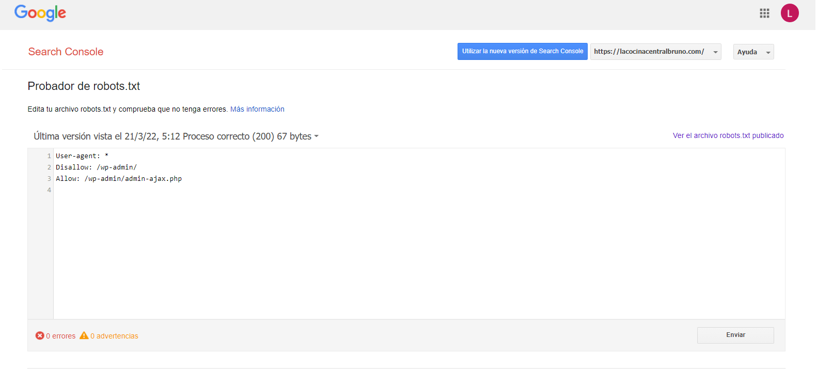Click the orange warnings triangle icon

pyautogui.click(x=84, y=335)
